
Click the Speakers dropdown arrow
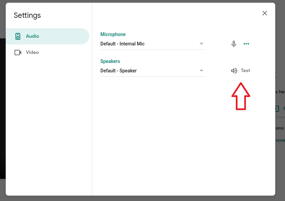201,70
